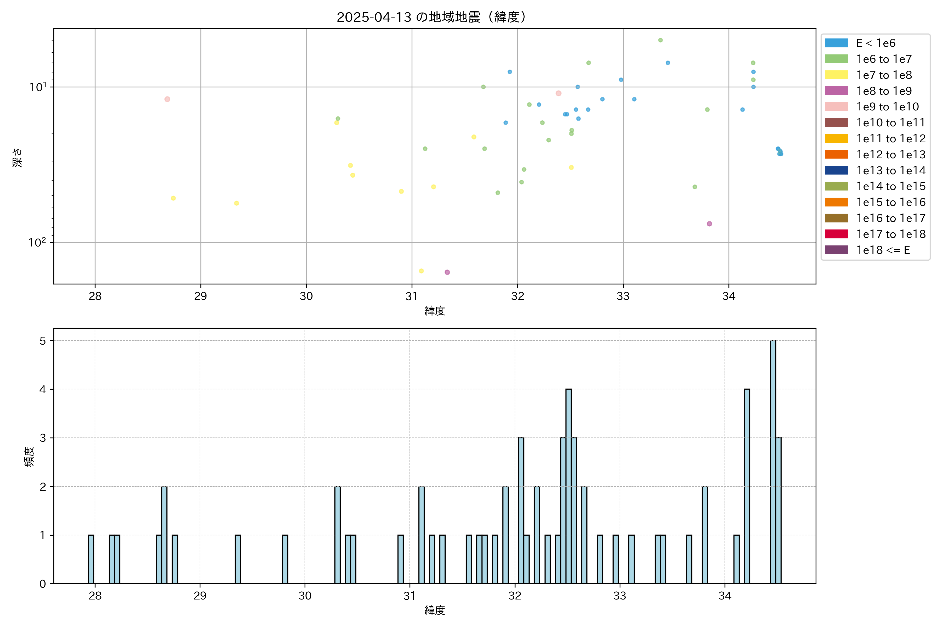This screenshot has width=942, height=628.
Task: Click the blue E < 1e6 legend swatch
Action: [836, 43]
